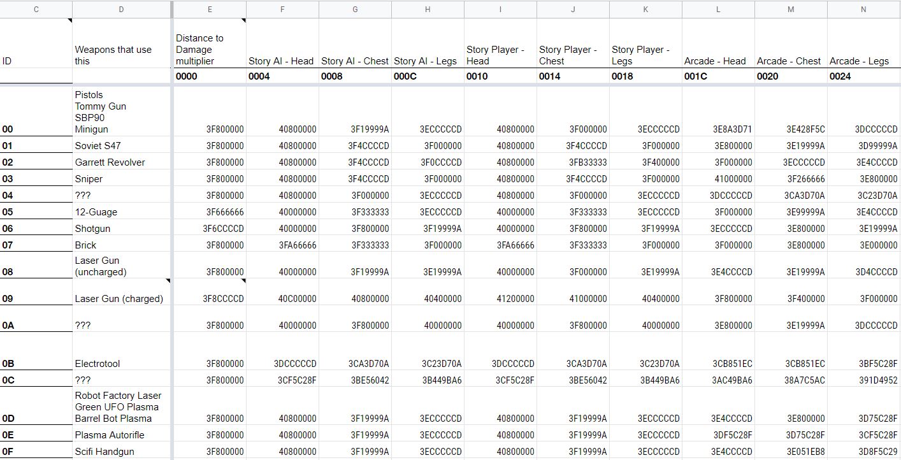This screenshot has width=901, height=460.
Task: Click the value '3FB33333' in Garrett Revolver row
Action: point(573,162)
